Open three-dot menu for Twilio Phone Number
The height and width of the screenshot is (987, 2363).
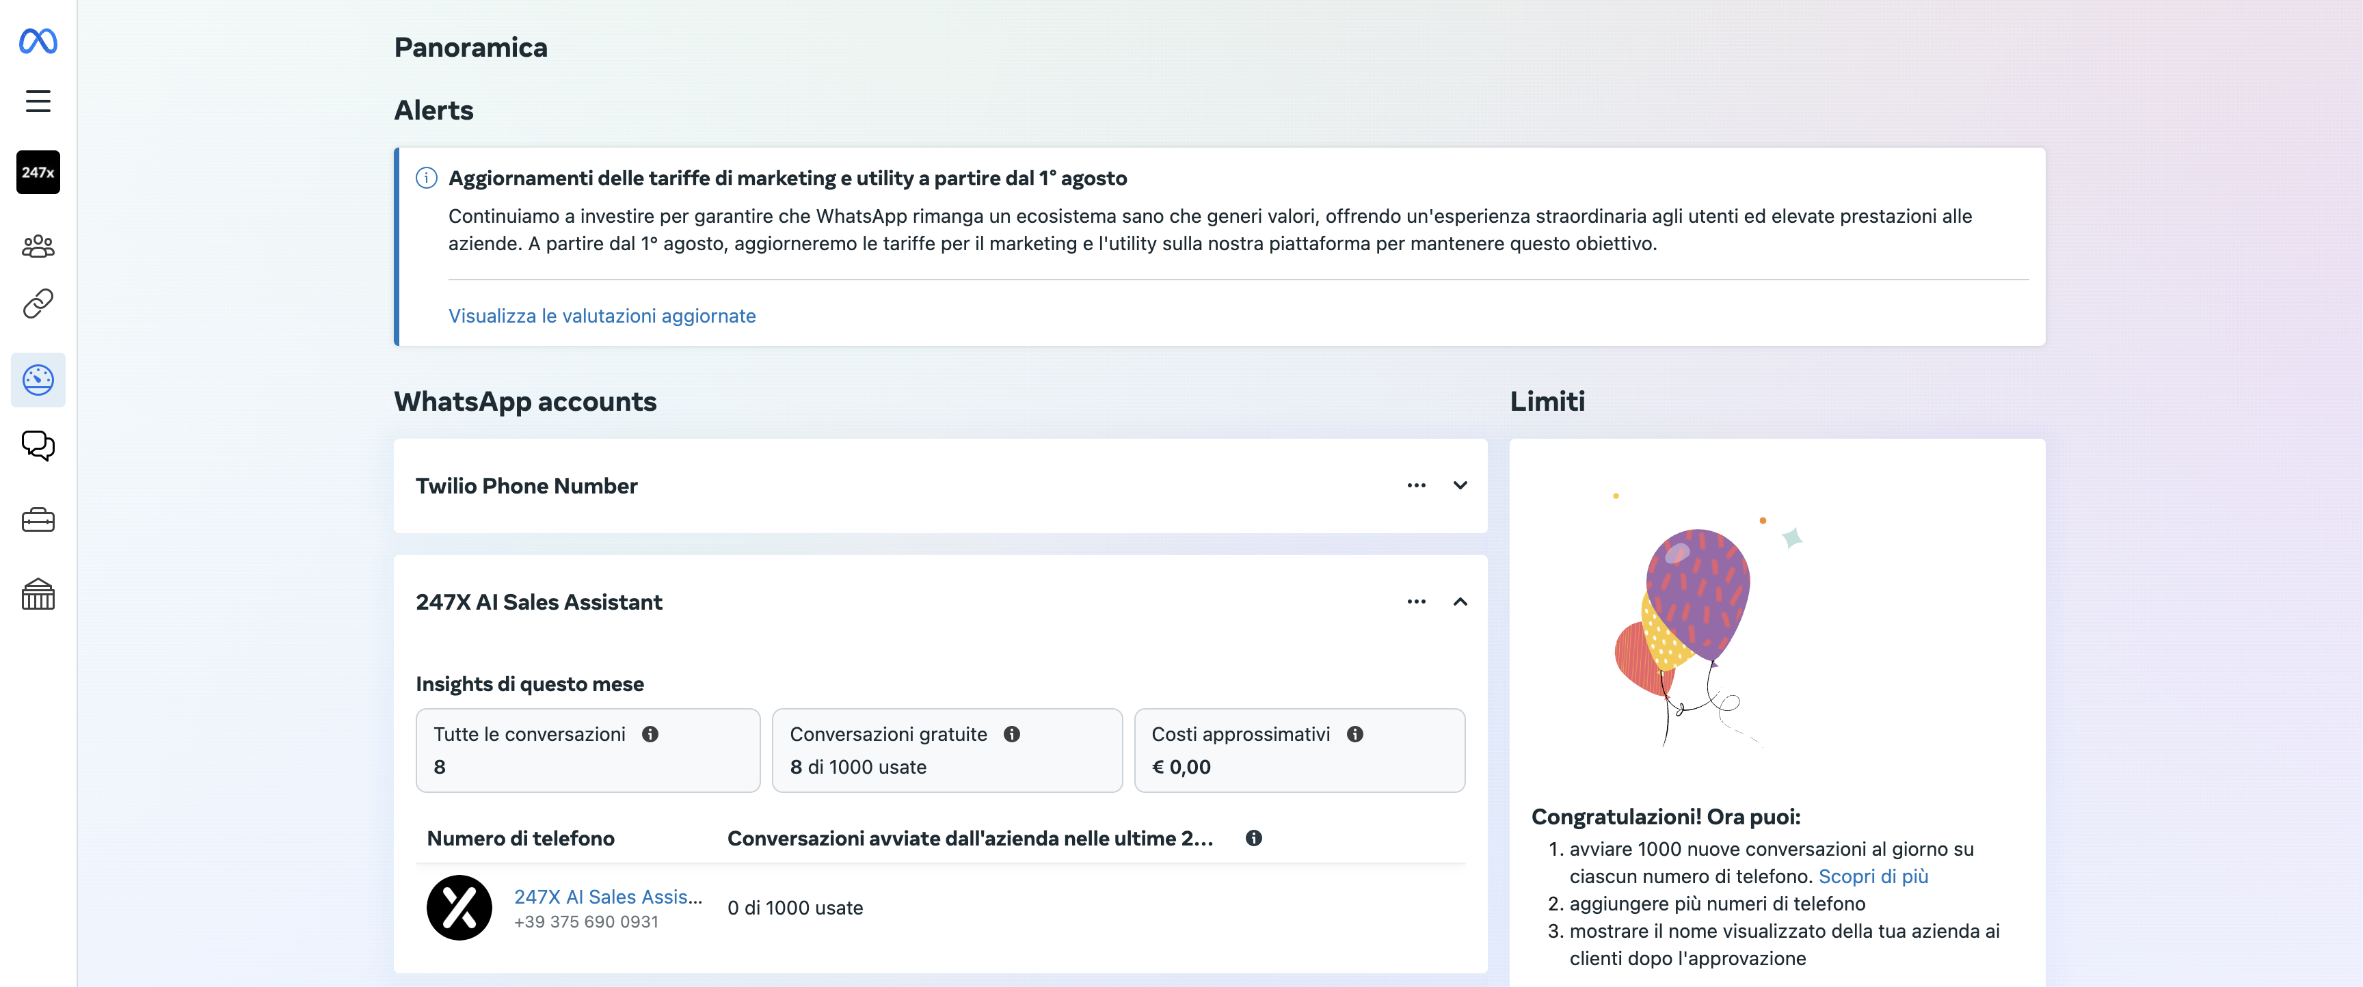[1416, 485]
